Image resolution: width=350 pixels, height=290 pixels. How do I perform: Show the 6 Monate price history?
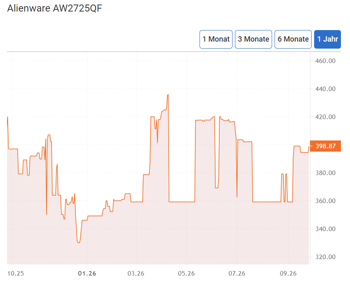click(293, 39)
